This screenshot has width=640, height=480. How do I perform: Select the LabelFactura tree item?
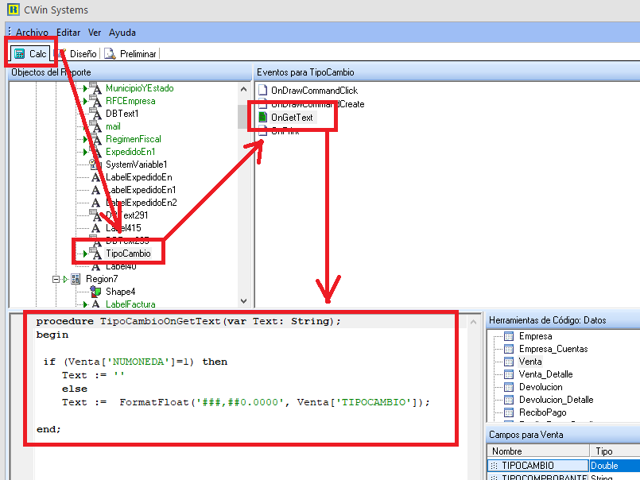(x=130, y=304)
